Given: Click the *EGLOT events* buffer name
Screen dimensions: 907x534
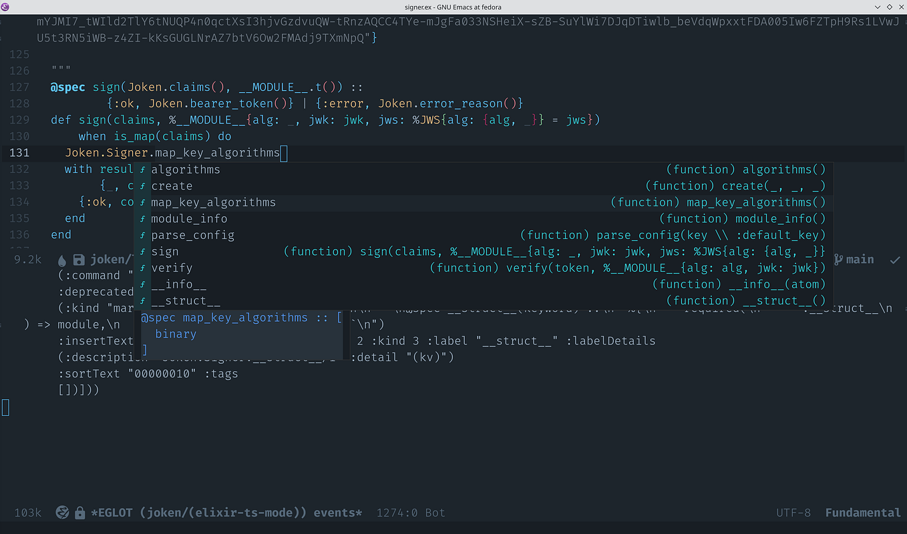Looking at the screenshot, I should click(x=226, y=513).
